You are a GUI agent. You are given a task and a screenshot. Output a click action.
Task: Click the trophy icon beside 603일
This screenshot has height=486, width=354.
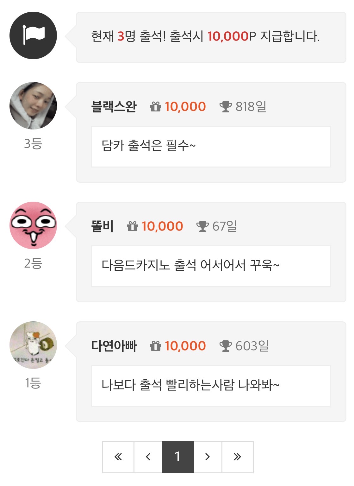[226, 346]
